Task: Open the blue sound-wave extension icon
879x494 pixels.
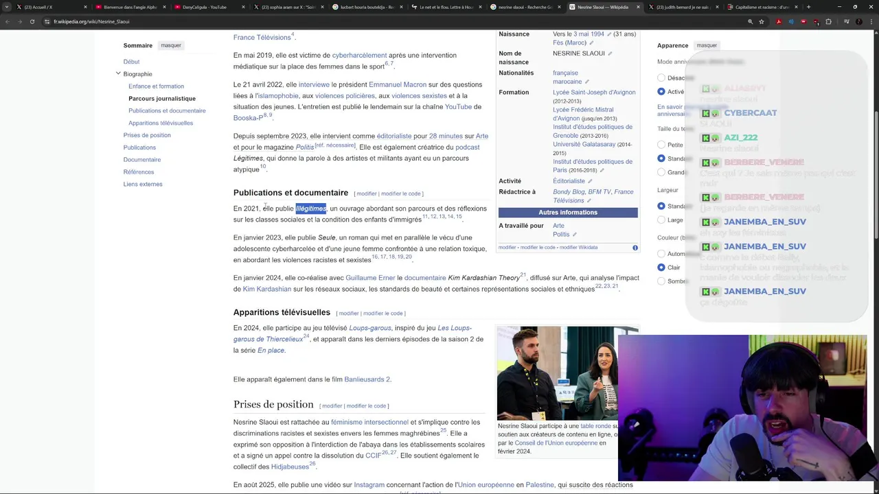Action: 791,21
